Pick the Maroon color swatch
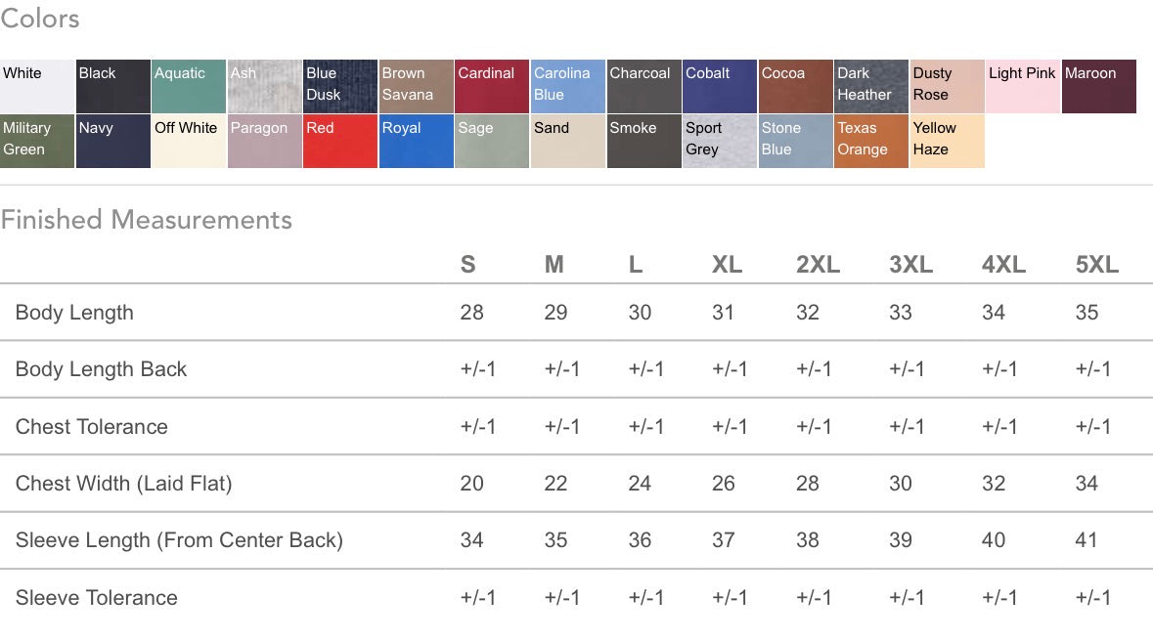Image resolution: width=1153 pixels, height=640 pixels. point(1099,86)
